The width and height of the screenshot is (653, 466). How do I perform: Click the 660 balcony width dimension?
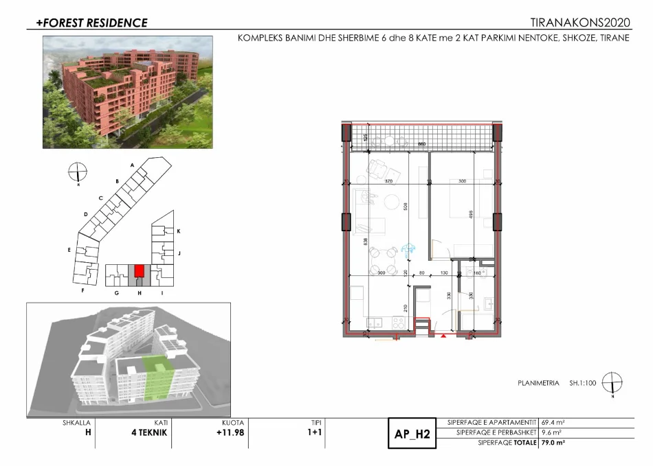(x=421, y=144)
